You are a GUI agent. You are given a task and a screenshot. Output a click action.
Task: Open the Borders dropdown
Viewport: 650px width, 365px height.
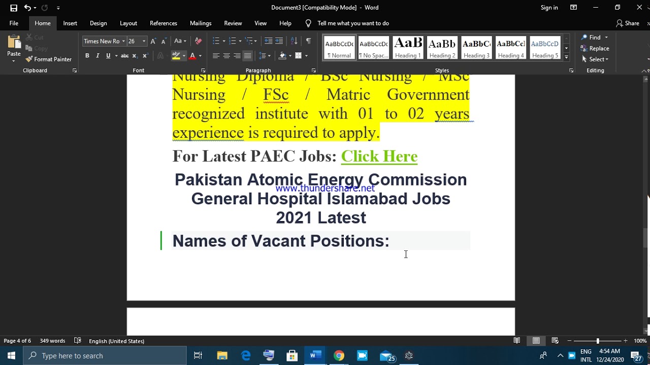306,56
